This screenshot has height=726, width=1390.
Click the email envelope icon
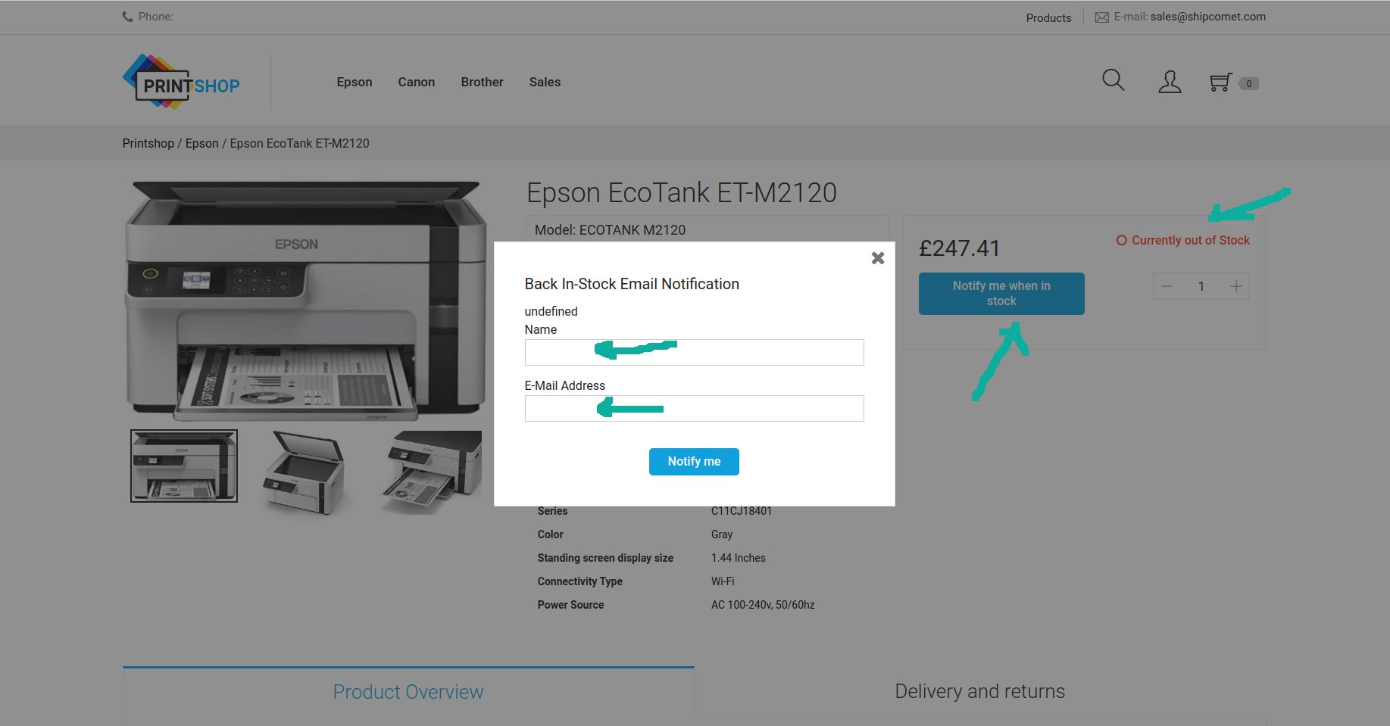(1102, 17)
